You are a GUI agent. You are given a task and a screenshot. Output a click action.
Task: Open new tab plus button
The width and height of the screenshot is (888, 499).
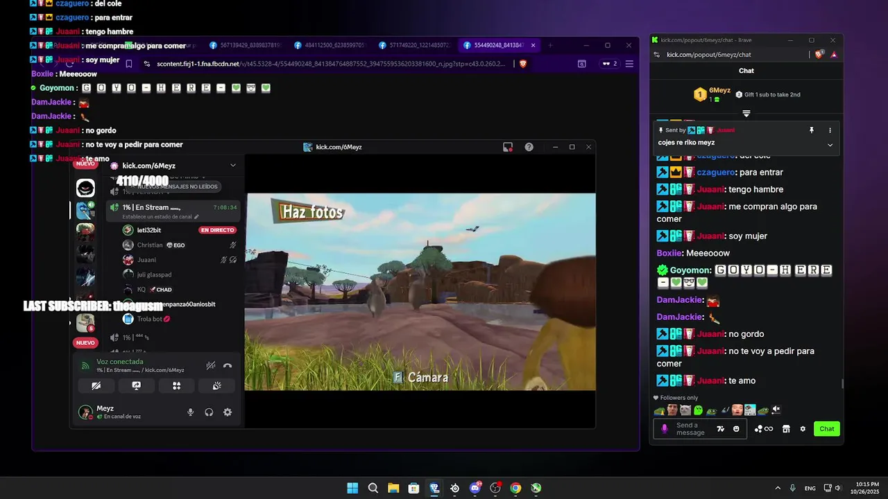tap(551, 45)
